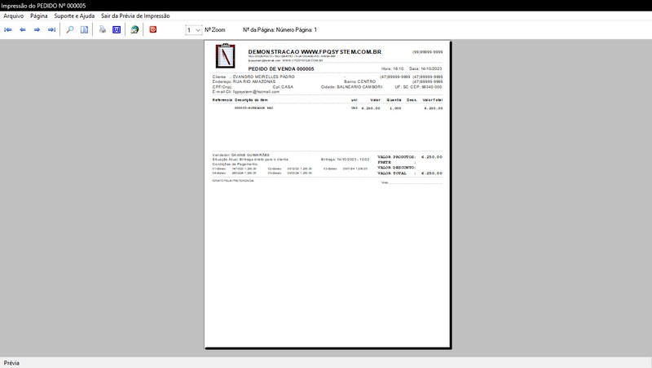Click the two-page view icon

[x=84, y=29]
